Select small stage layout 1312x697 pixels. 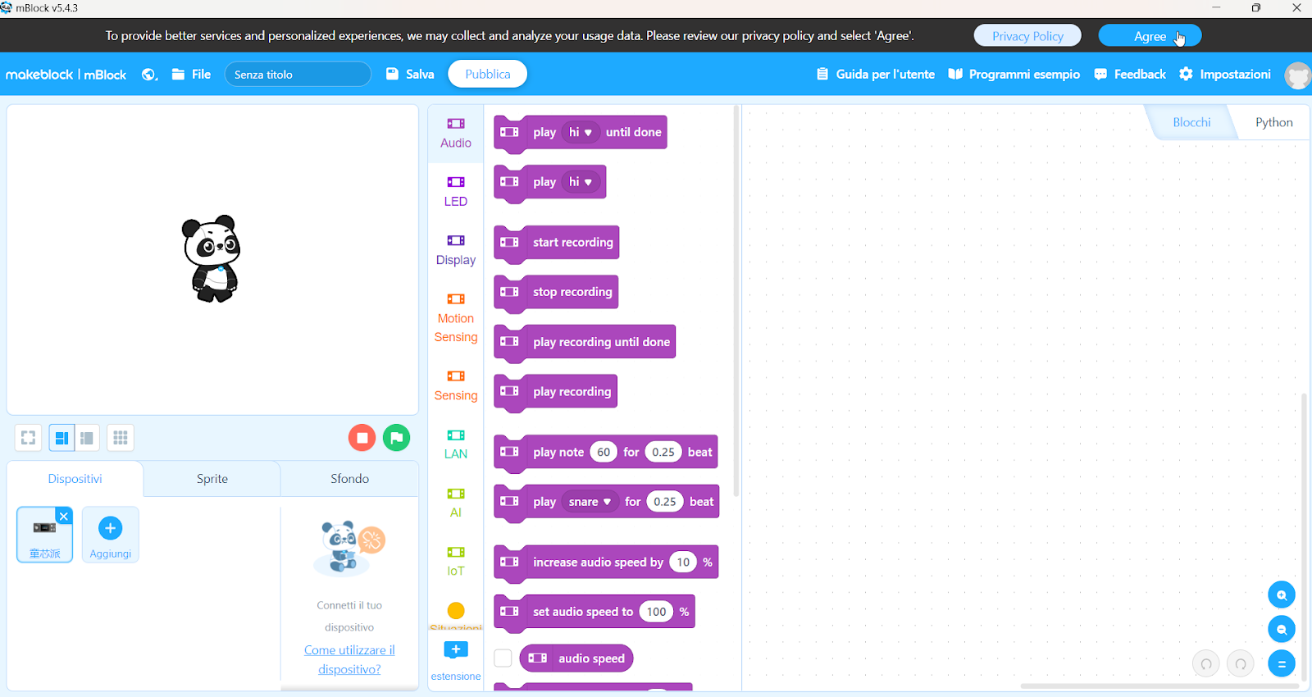click(x=87, y=438)
